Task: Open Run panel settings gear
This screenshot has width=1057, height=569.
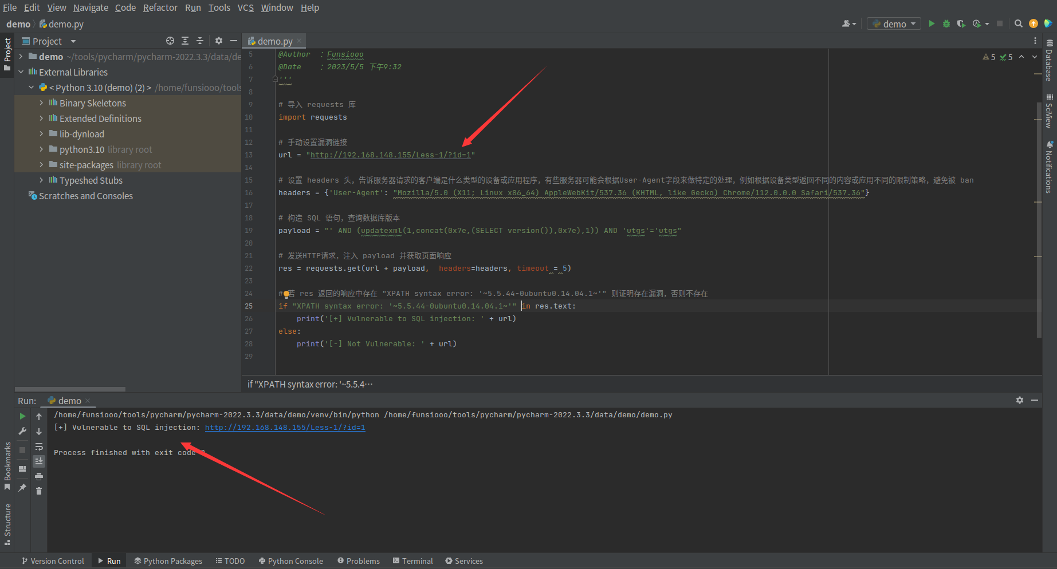Action: 1020,400
